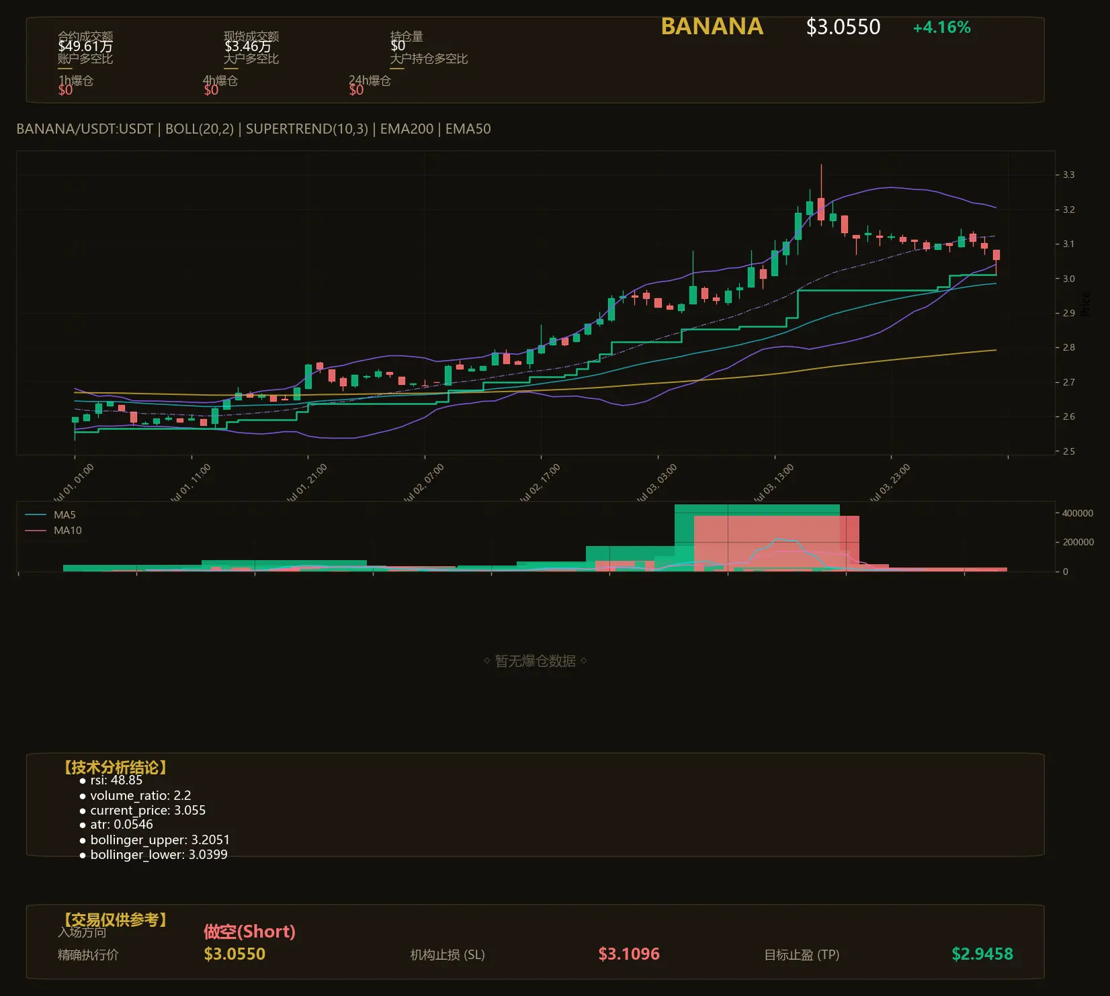Click the 【技术分析结论】 heading
The image size is (1110, 996).
pyautogui.click(x=115, y=768)
